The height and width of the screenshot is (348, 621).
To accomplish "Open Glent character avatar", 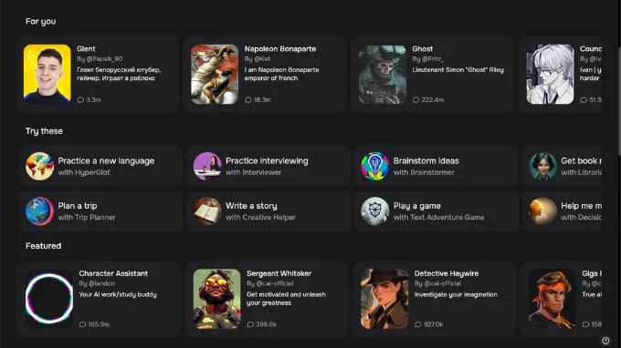I will click(47, 75).
